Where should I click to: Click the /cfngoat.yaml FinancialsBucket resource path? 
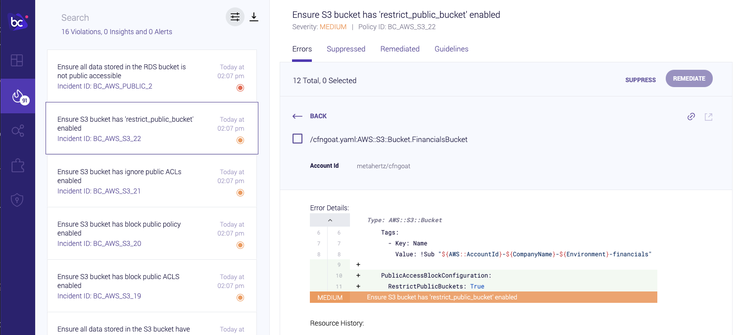click(x=389, y=140)
